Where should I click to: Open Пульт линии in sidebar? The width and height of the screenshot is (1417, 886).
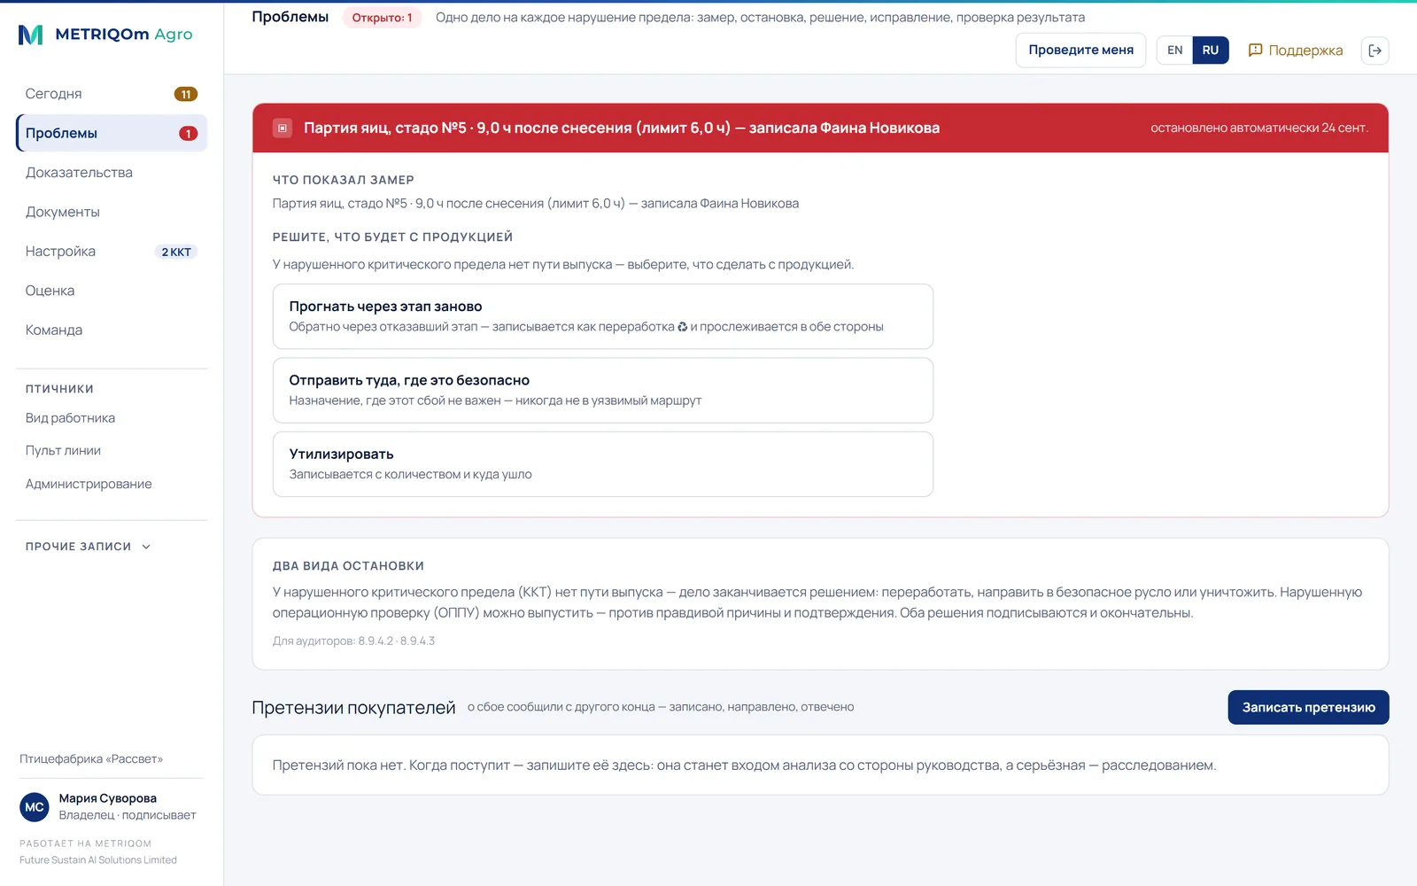[x=63, y=451]
